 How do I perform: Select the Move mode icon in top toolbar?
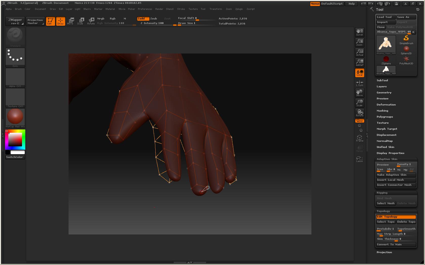pos(70,21)
